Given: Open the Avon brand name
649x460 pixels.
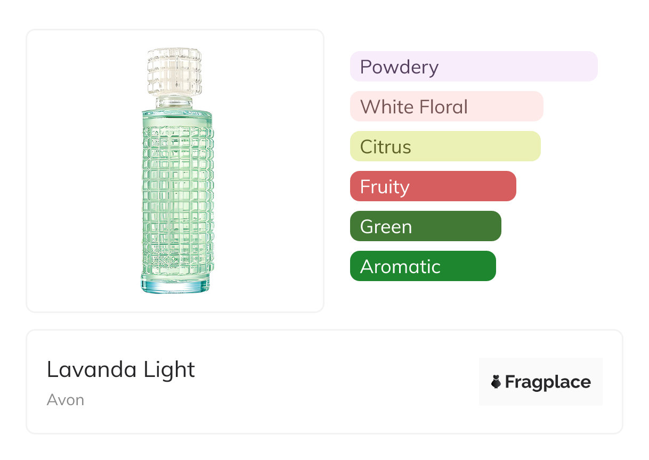Looking at the screenshot, I should pyautogui.click(x=66, y=400).
